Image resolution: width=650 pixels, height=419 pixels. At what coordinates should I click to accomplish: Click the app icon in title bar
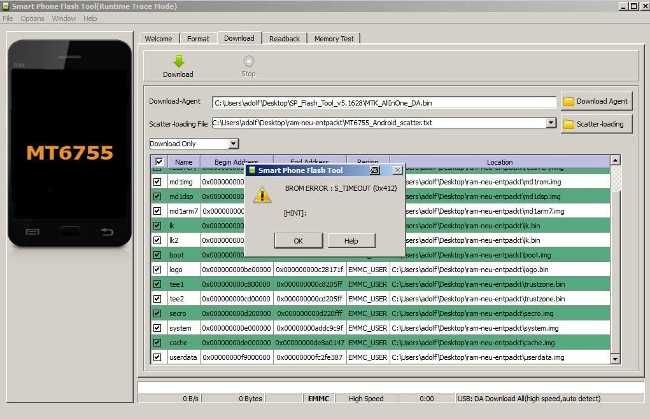coord(5,6)
